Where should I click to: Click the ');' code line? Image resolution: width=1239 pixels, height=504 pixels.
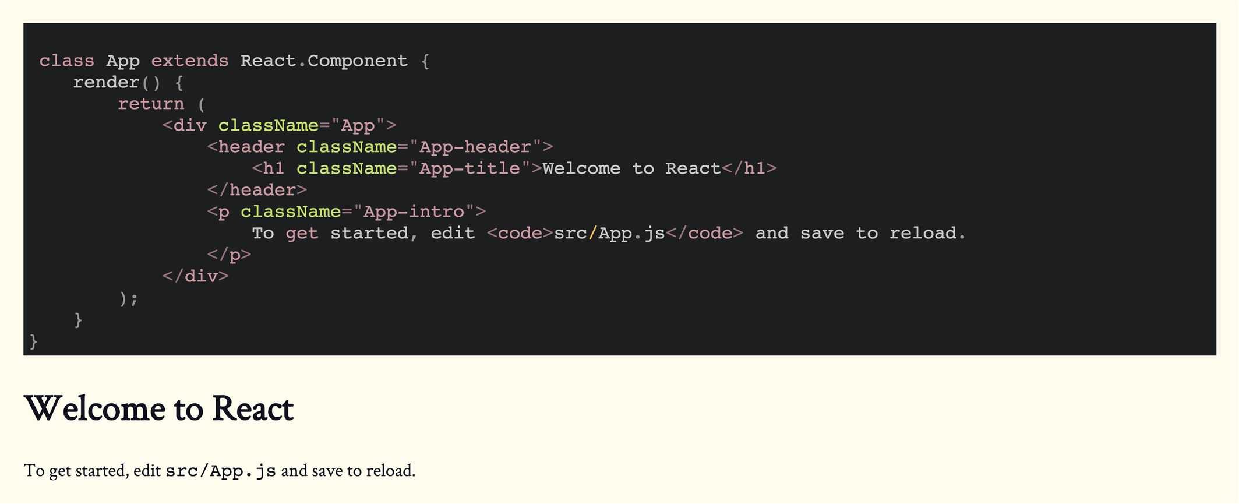128,298
